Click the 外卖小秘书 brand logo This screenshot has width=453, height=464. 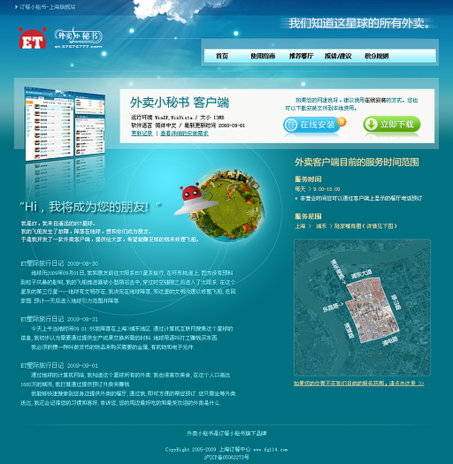(x=78, y=37)
